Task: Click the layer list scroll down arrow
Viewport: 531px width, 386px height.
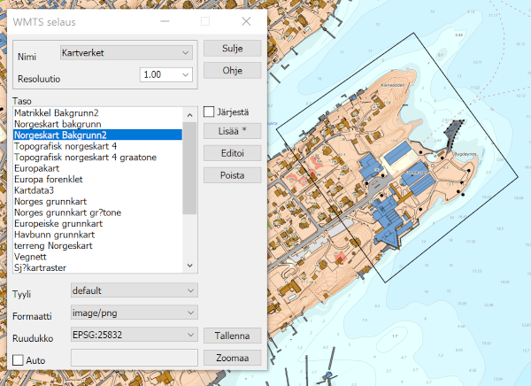Action: [x=189, y=266]
